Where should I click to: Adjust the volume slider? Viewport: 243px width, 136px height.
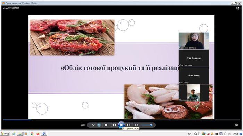(146, 125)
